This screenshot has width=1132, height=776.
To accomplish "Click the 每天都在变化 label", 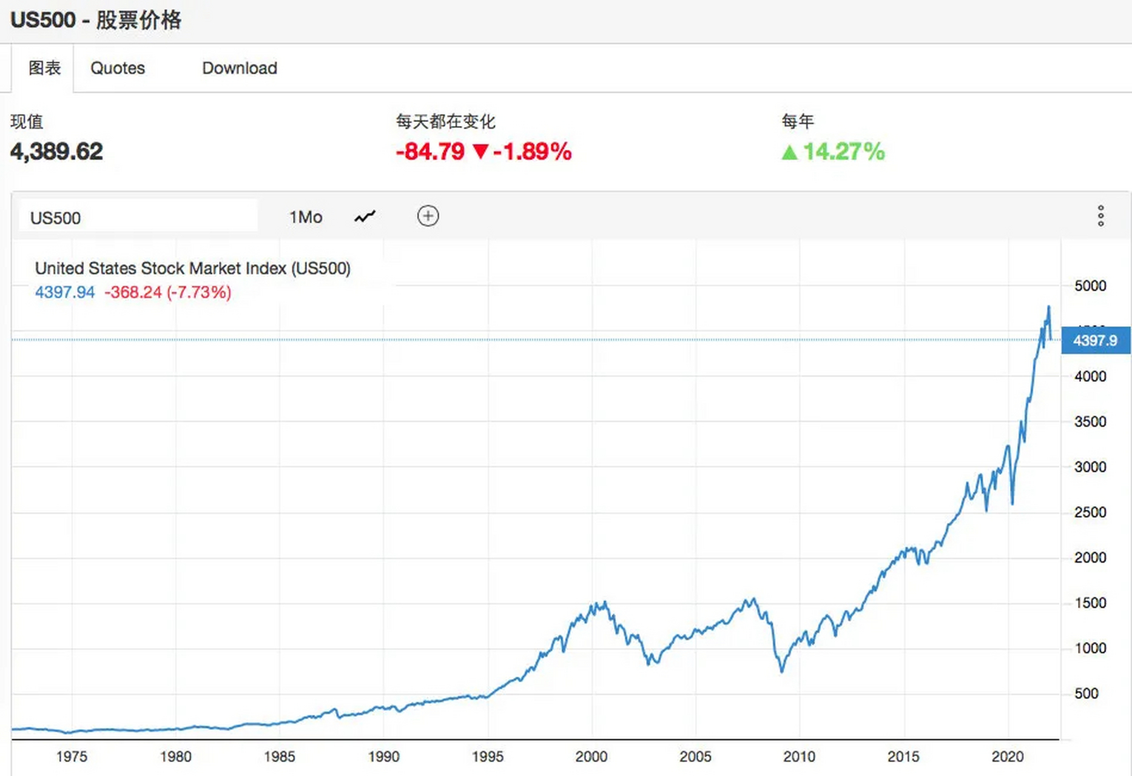I will pos(446,122).
